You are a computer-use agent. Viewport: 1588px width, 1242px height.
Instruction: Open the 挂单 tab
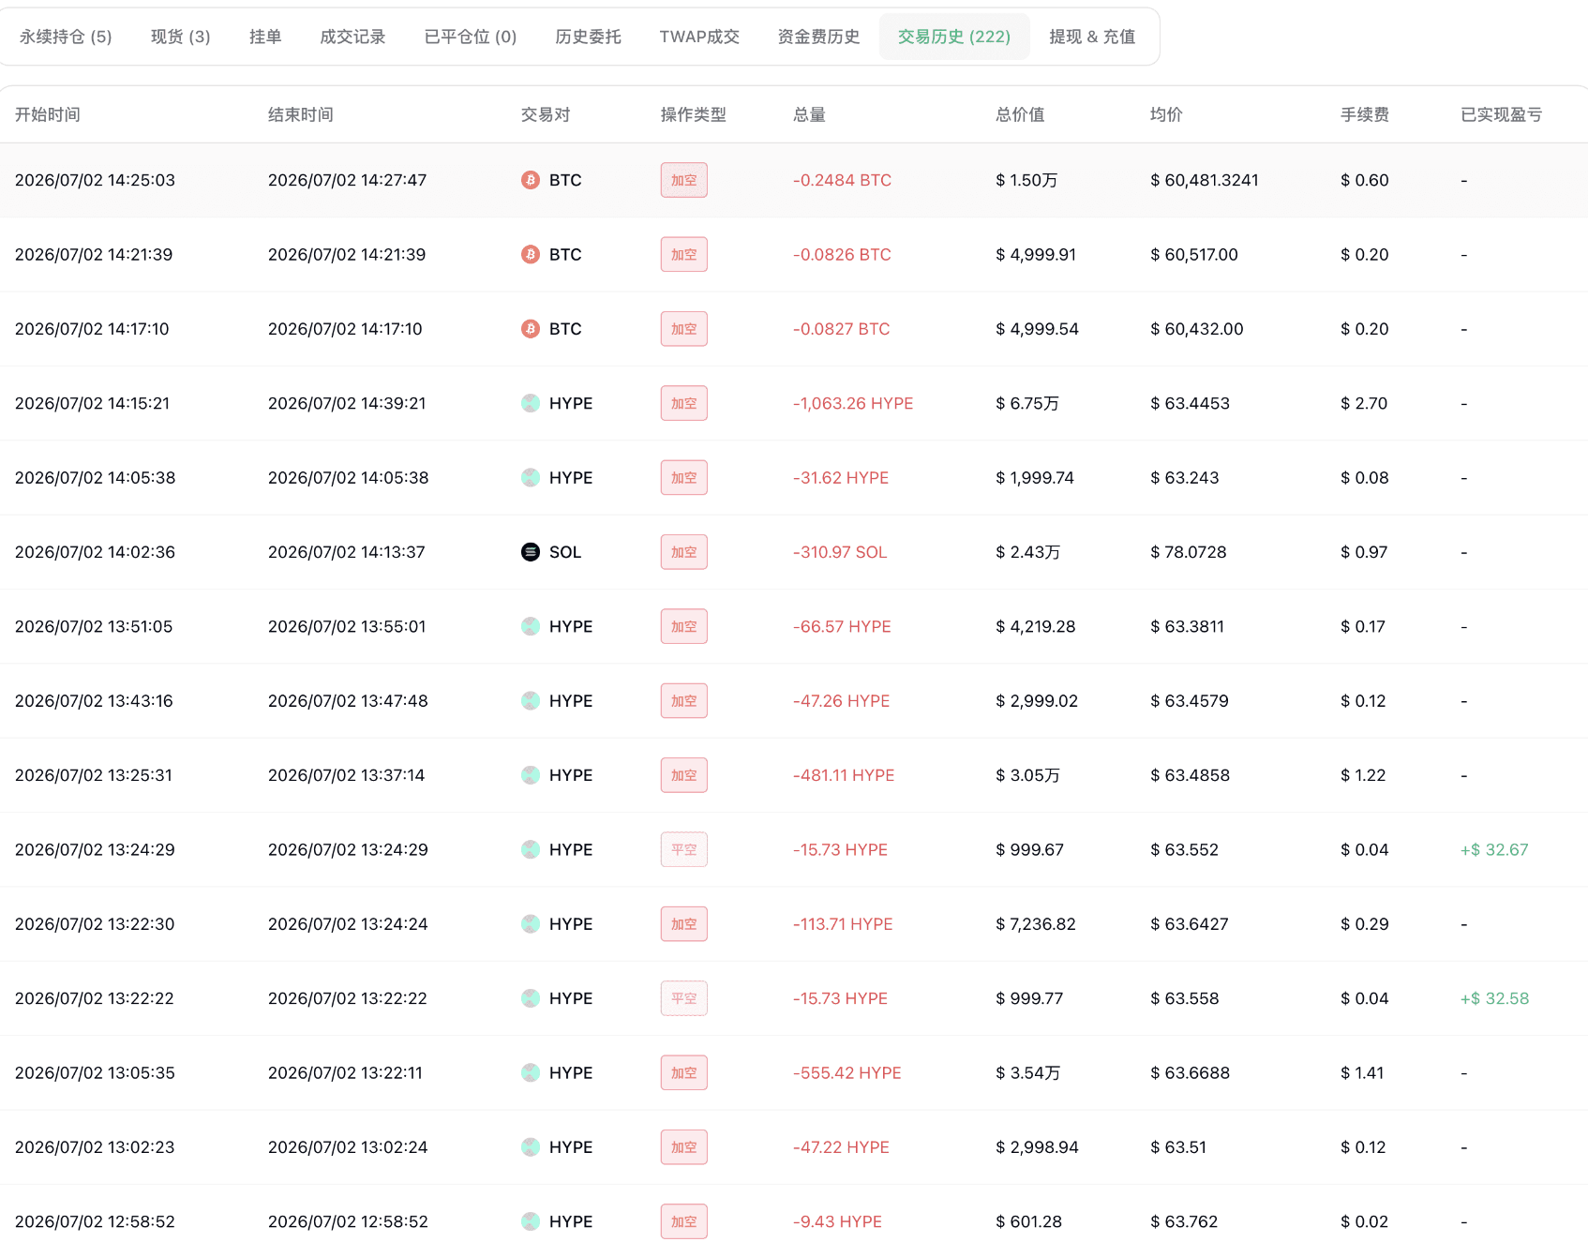[265, 37]
